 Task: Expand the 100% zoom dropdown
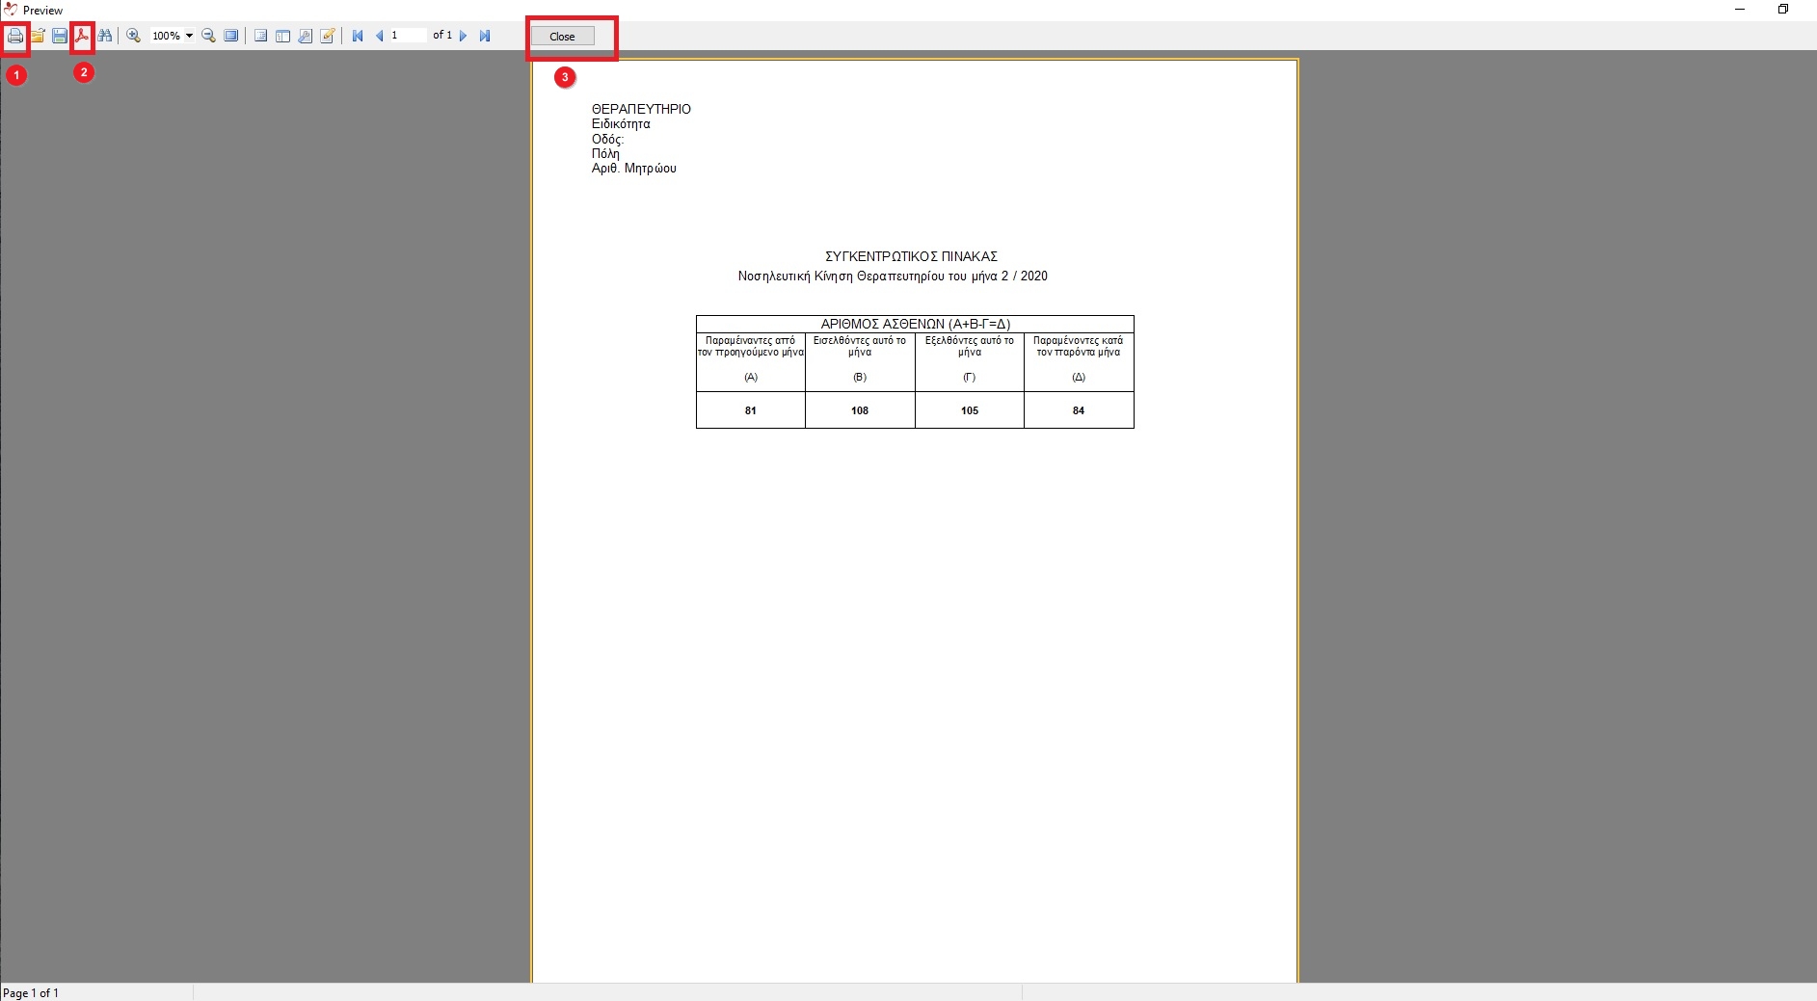(189, 36)
